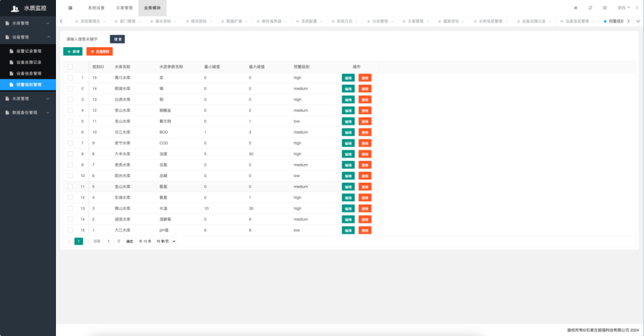Click the home icon in top bar
The image size is (644, 336).
[x=575, y=8]
